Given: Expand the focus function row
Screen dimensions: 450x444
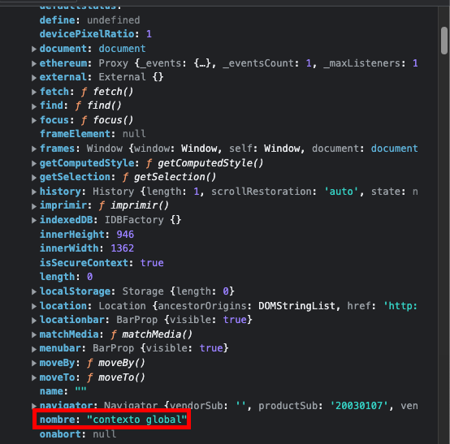Looking at the screenshot, I should pyautogui.click(x=34, y=120).
